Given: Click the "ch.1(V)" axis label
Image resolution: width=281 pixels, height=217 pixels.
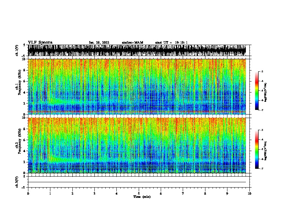Looking at the screenshot, I should (17, 50).
